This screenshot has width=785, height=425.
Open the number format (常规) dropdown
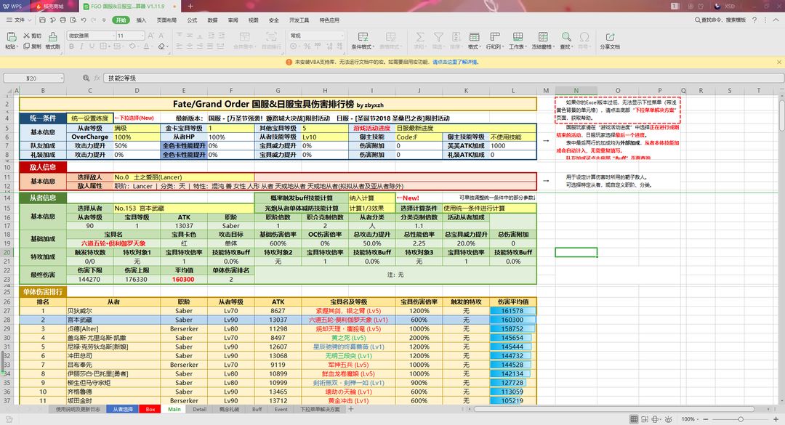pos(342,36)
